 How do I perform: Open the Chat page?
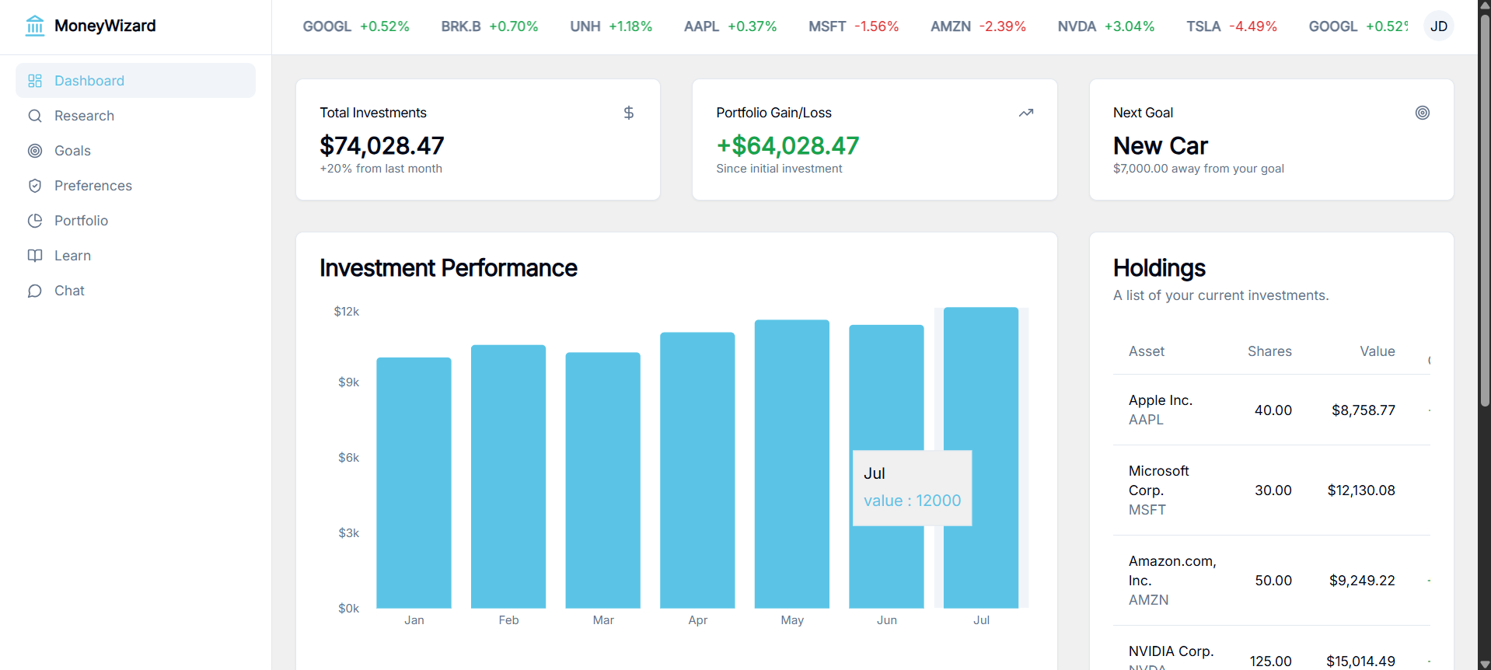pyautogui.click(x=135, y=291)
